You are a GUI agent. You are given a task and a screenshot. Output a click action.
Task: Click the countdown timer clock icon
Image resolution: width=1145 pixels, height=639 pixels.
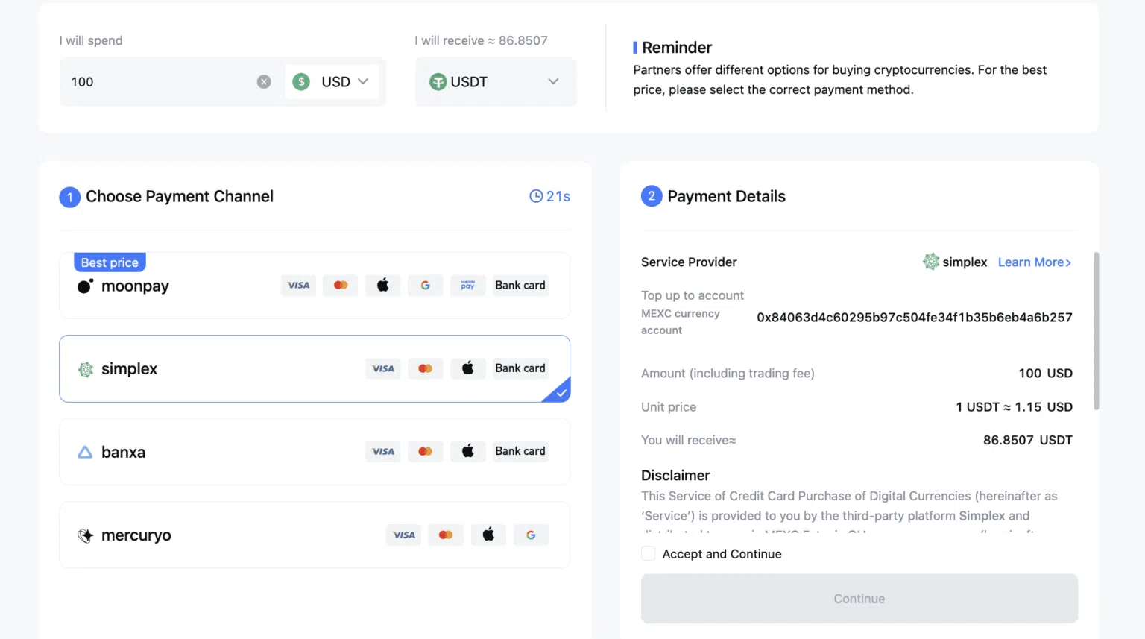(x=536, y=196)
